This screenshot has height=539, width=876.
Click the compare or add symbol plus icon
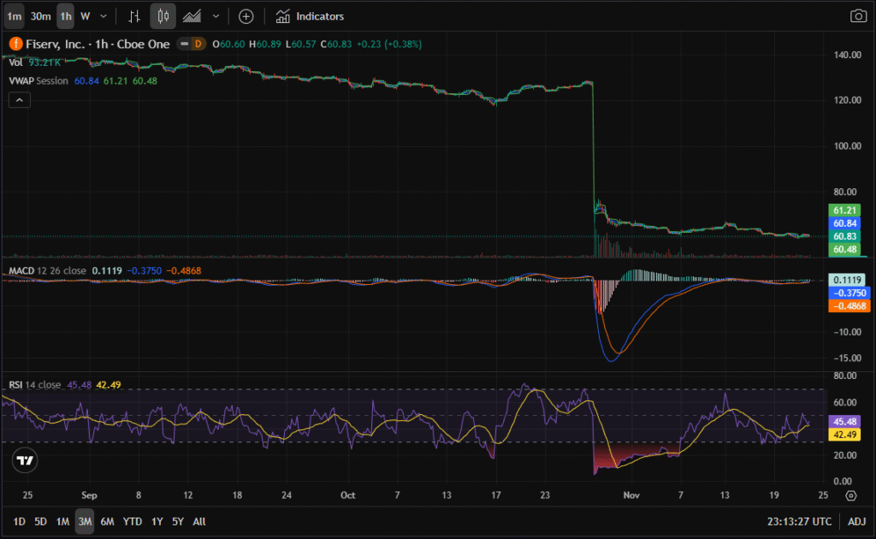point(246,16)
